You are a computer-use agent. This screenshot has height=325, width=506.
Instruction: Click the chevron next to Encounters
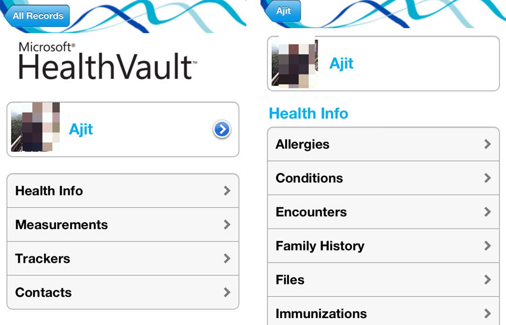[487, 212]
